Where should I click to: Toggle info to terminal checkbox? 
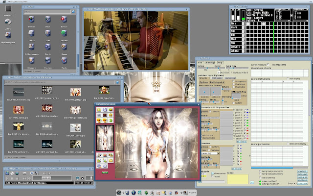click(260, 177)
